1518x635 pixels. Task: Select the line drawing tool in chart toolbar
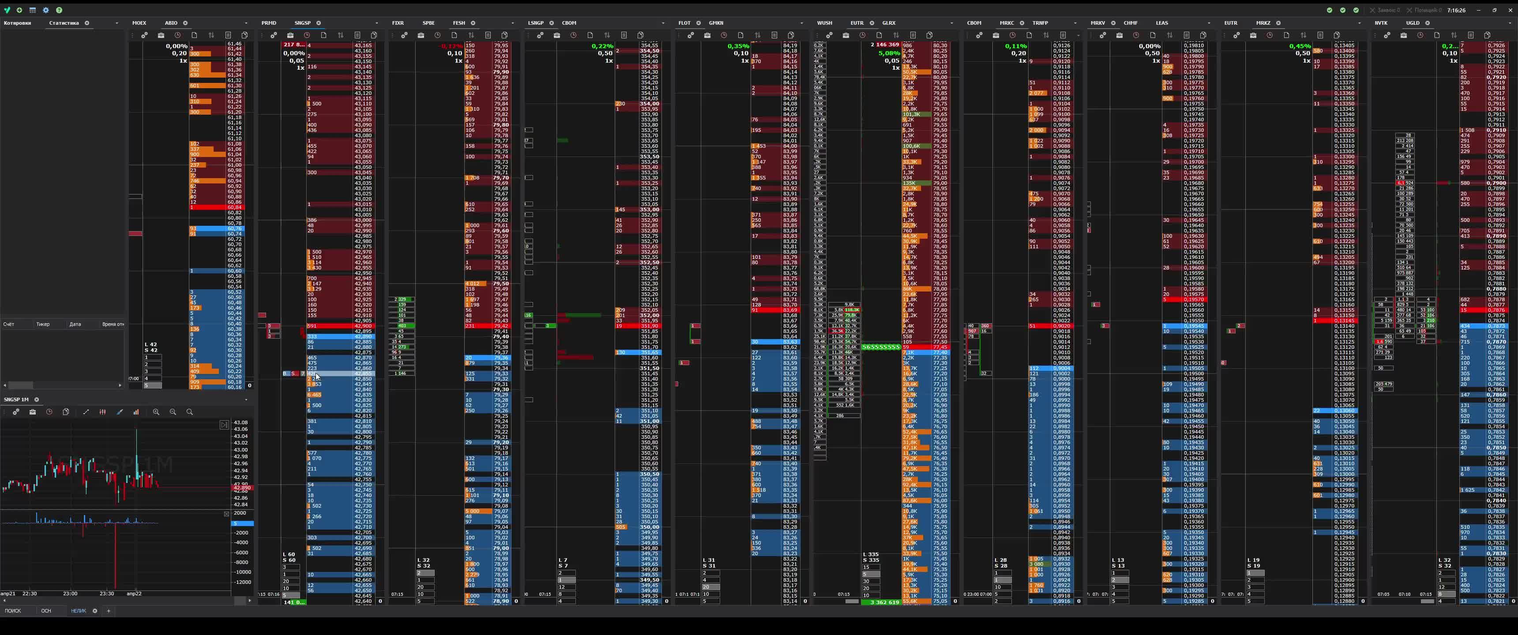[x=86, y=412]
